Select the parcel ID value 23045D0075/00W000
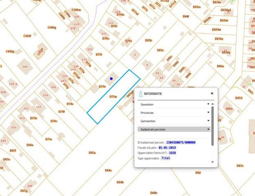This screenshot has width=255, height=196. (x=181, y=142)
